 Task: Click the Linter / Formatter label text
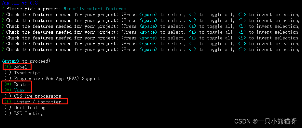pyautogui.click(x=37, y=102)
